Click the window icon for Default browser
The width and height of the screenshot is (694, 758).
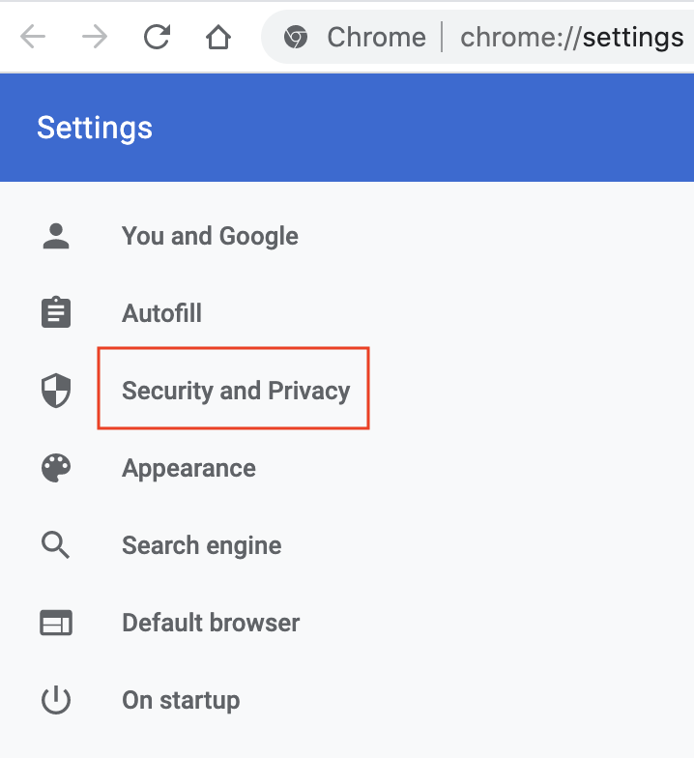[x=56, y=624]
